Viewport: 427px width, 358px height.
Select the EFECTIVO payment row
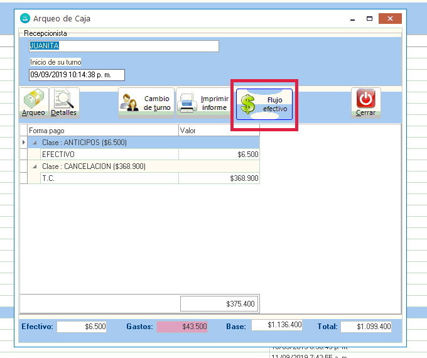coord(109,155)
